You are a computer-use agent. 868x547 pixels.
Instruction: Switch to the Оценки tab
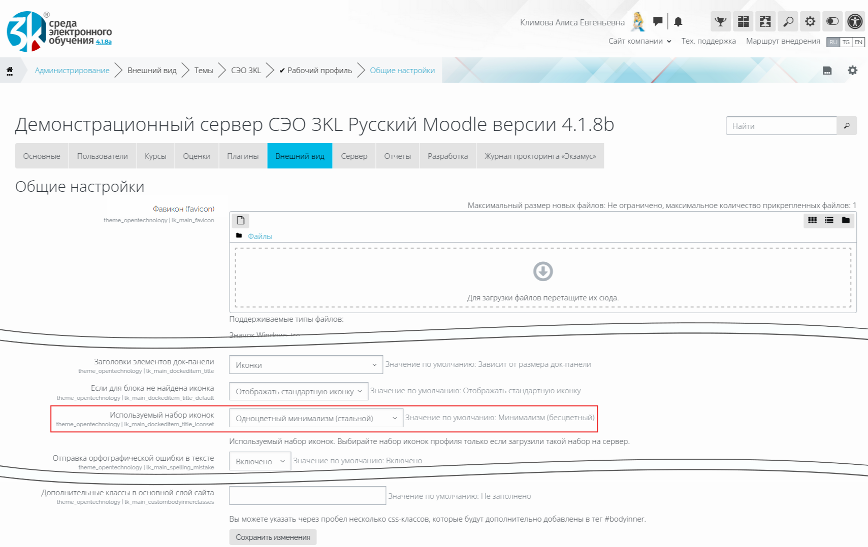[197, 156]
